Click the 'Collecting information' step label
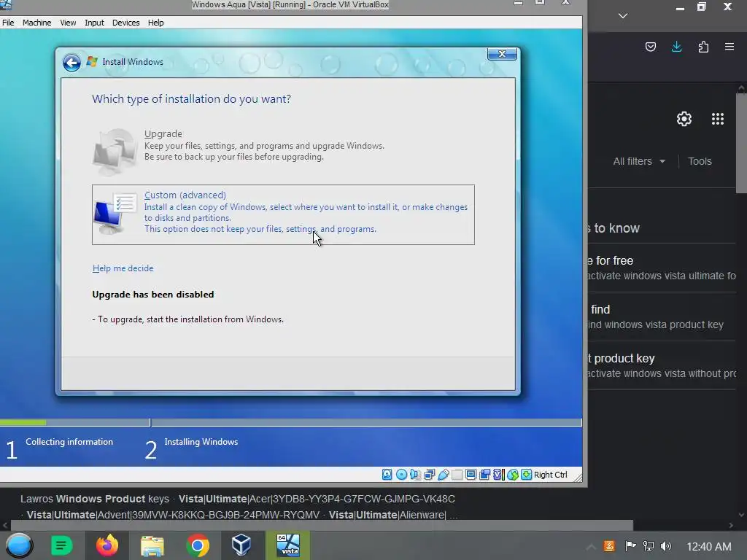 click(69, 442)
